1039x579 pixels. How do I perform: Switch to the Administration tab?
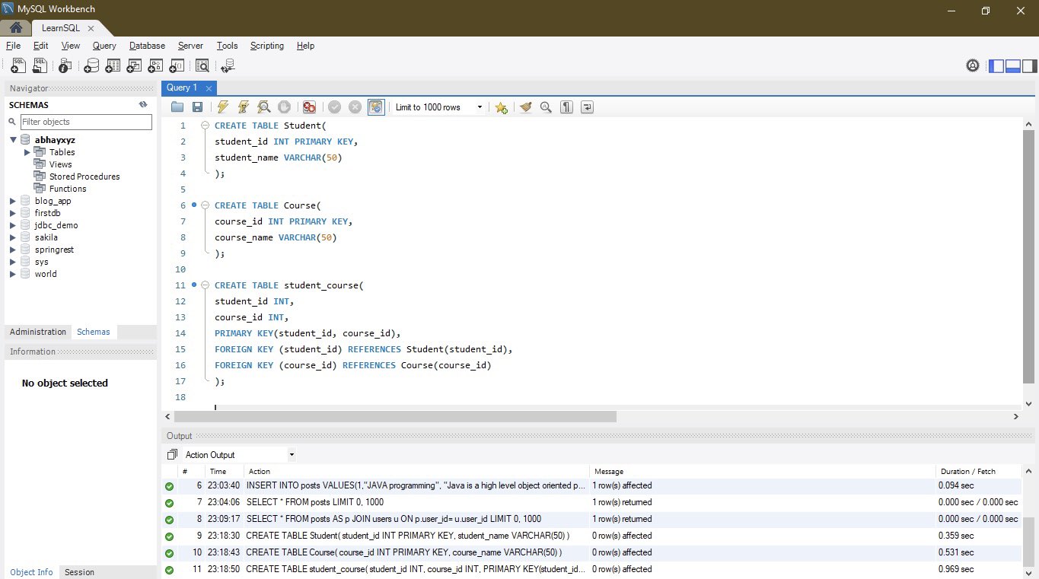tap(38, 332)
